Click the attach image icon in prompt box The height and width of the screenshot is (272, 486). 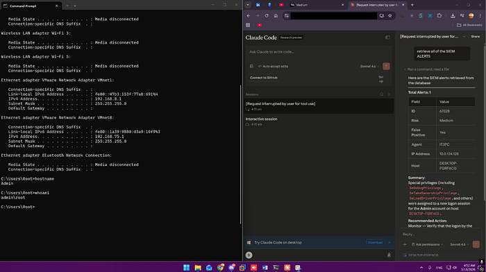[251, 66]
